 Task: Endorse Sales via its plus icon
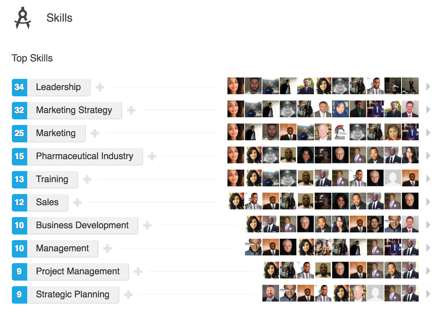click(x=77, y=202)
